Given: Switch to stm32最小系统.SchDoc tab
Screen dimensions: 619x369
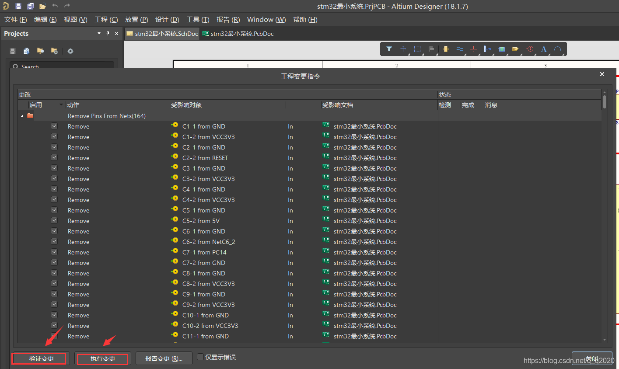Looking at the screenshot, I should pos(162,34).
